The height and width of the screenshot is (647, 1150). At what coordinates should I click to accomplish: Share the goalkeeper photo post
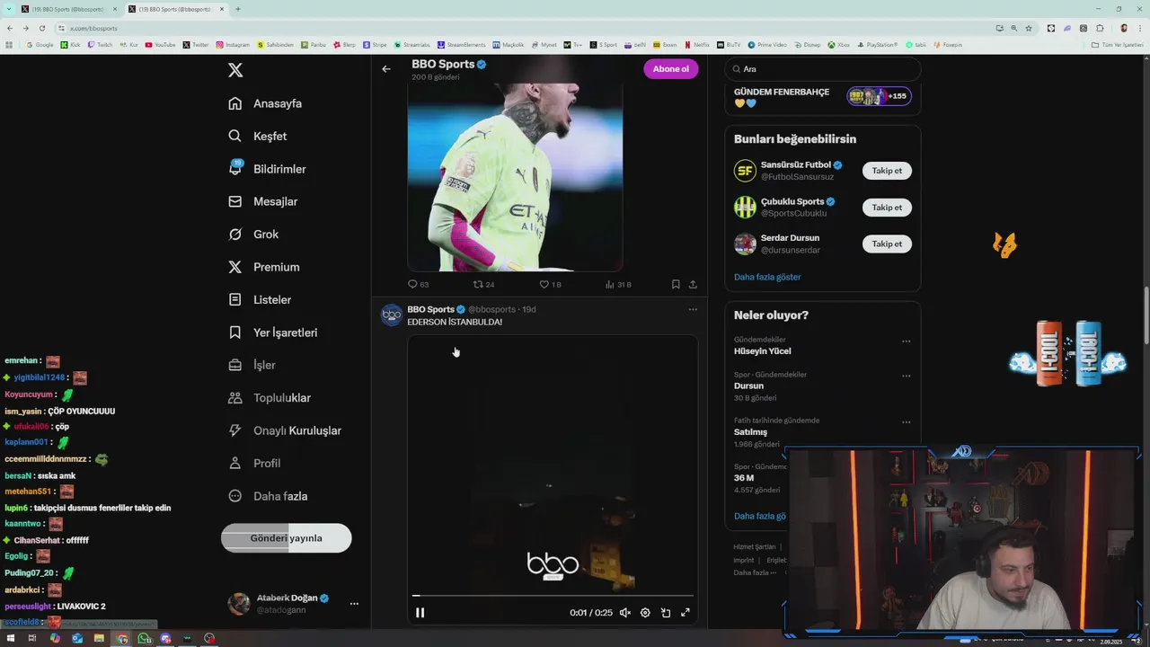(x=693, y=284)
